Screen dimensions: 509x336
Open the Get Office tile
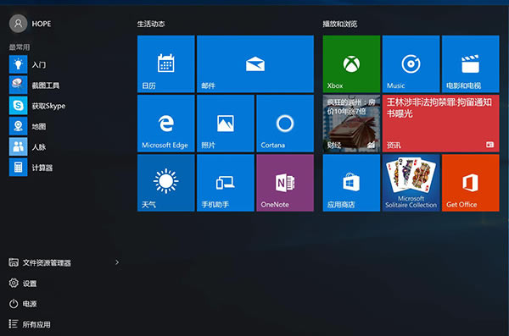(x=470, y=183)
